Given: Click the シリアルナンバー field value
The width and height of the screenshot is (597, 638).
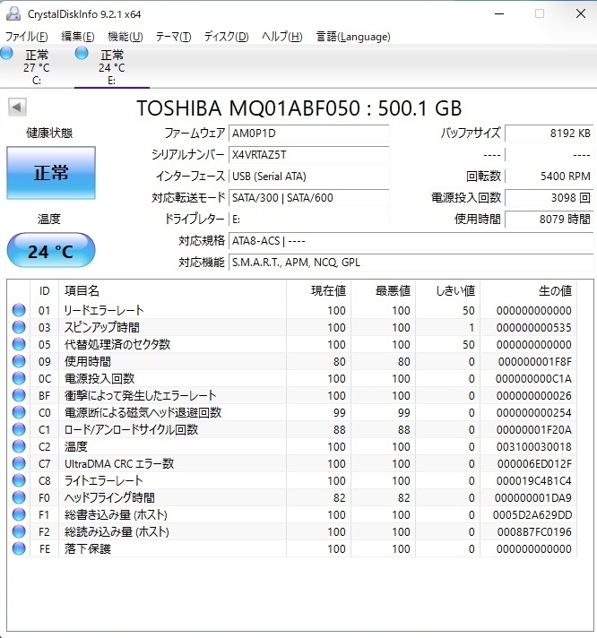Looking at the screenshot, I should point(308,154).
